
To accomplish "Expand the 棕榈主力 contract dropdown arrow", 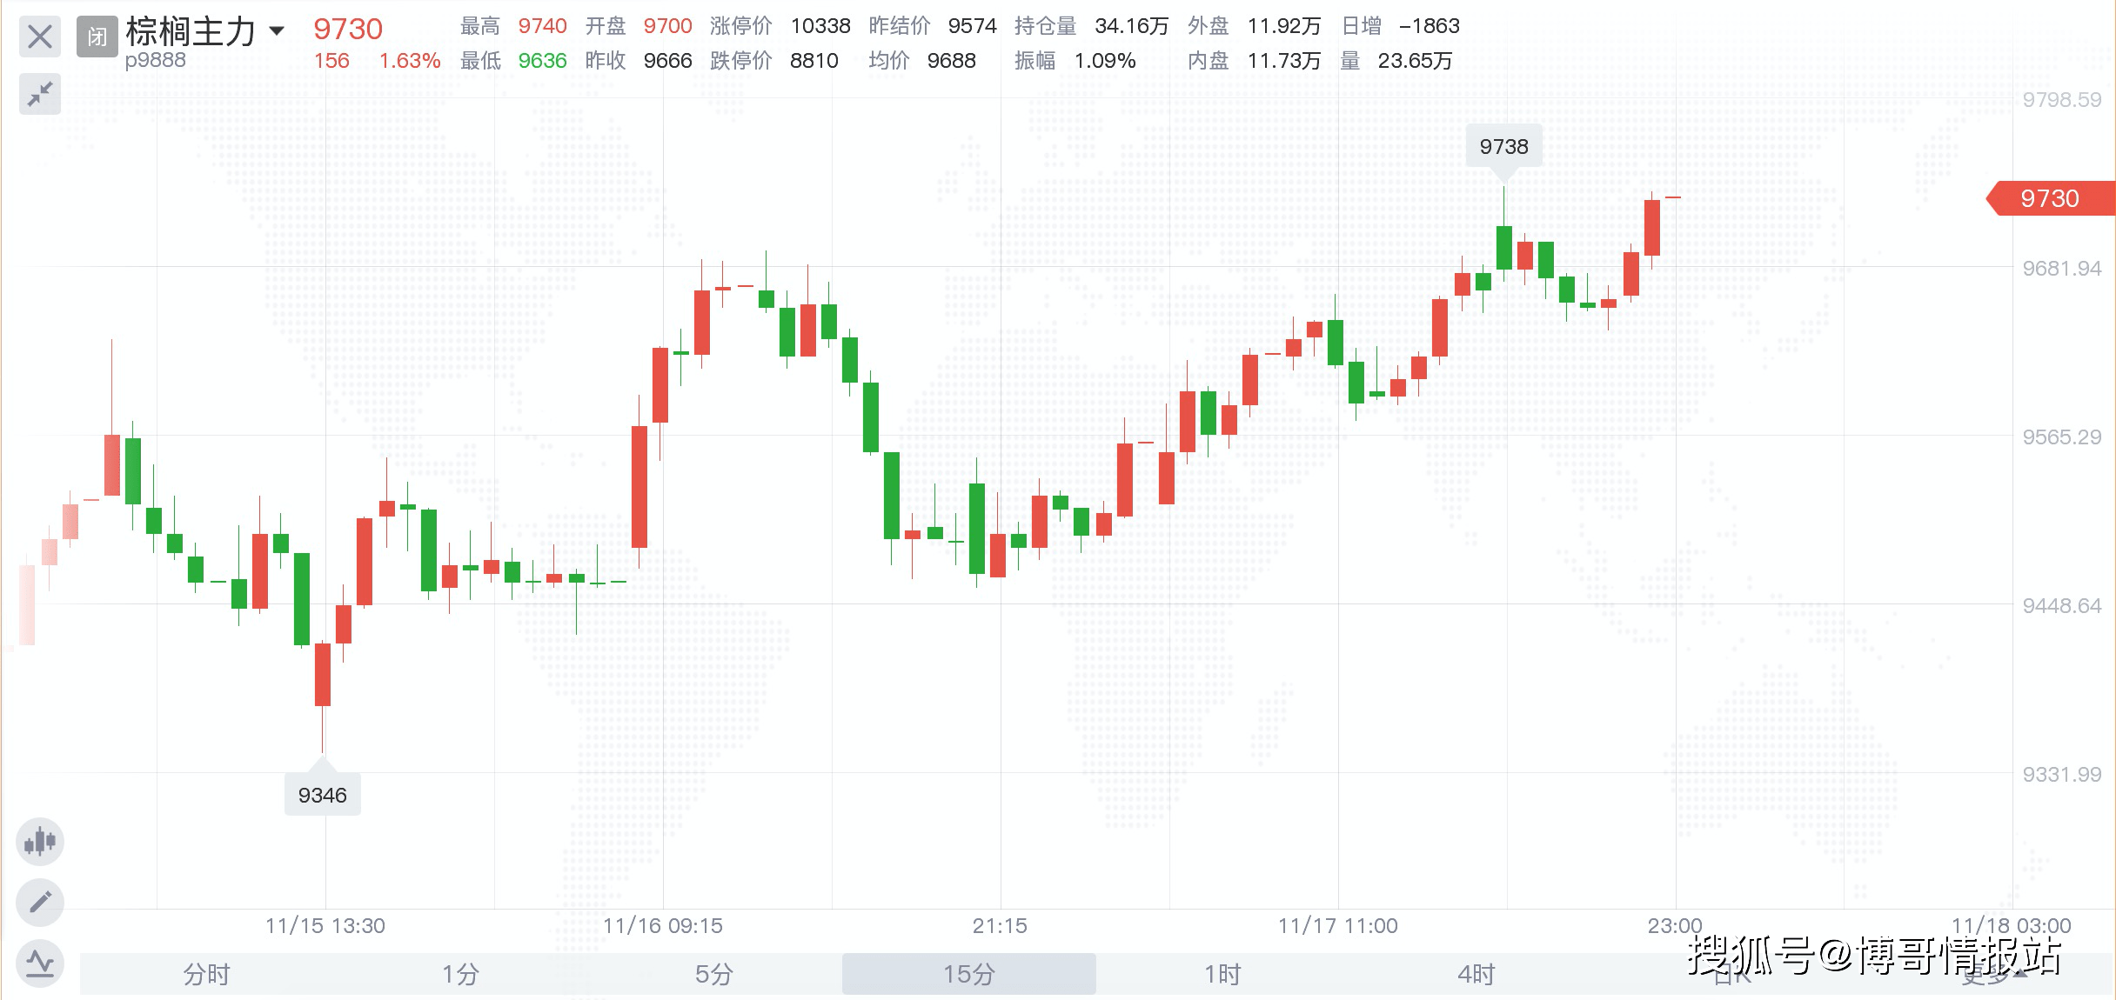I will (277, 31).
